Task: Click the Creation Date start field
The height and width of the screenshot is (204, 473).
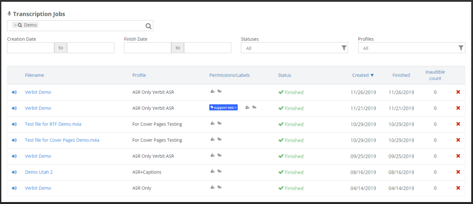Action: coord(31,48)
